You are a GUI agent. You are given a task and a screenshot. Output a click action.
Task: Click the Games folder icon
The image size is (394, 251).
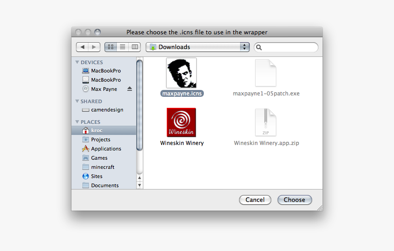pos(86,158)
